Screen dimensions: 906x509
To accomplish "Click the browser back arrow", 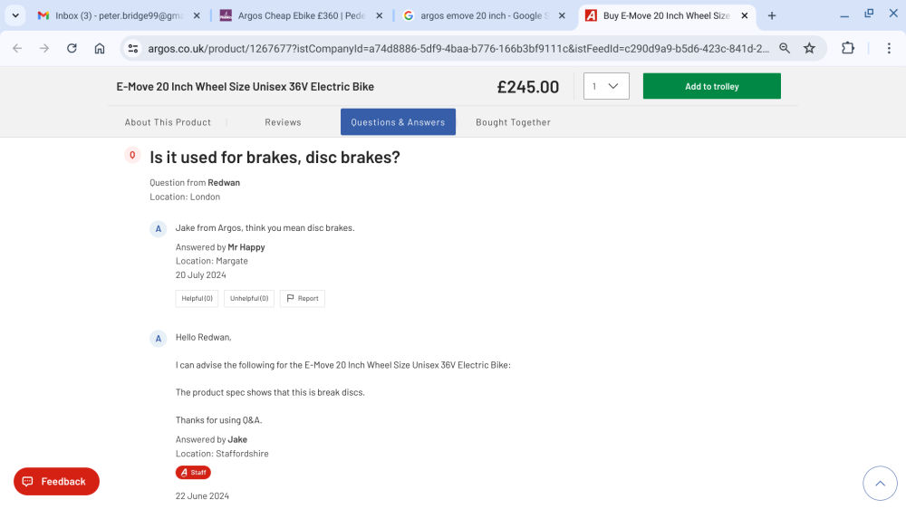I will point(16,48).
